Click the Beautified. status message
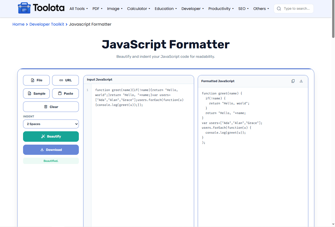Viewport: 335px width, 227px height. [51, 161]
